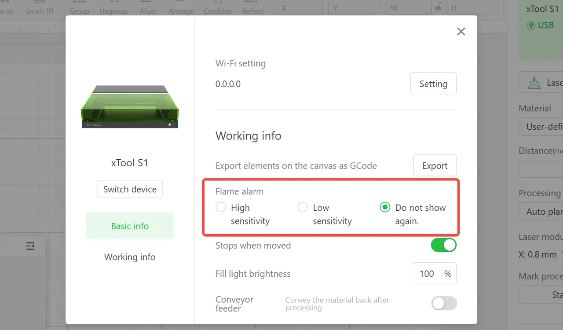Screen dimensions: 563x330
Task: Disable the Stops when moved toggle
Action: click(x=443, y=245)
